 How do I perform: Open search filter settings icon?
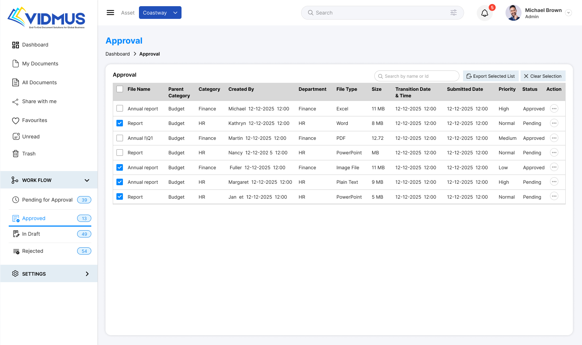click(x=453, y=13)
